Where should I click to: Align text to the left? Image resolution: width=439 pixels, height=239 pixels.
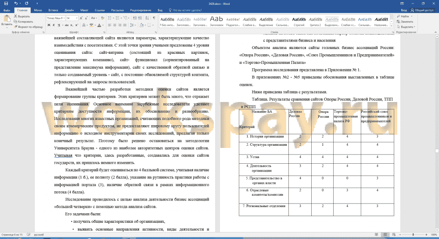pos(110,25)
